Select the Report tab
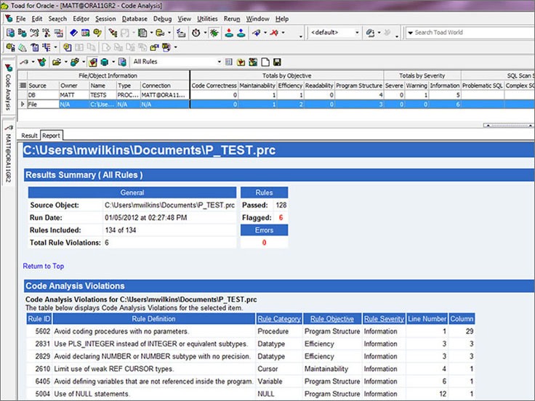 tap(51, 136)
